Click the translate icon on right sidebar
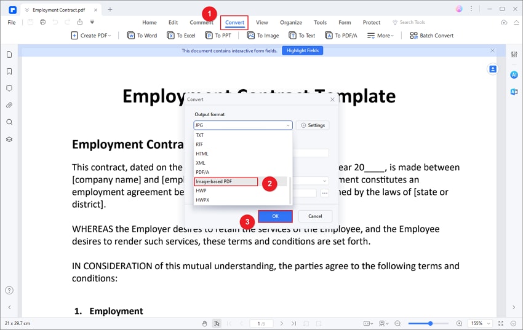The height and width of the screenshot is (330, 523). click(x=514, y=92)
